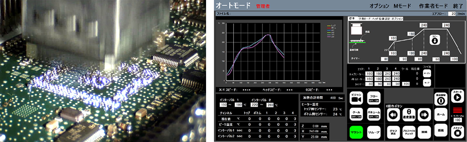Toggle the クール OFF/ON switch
Viewport: 467px width, 142px height.
point(356,114)
